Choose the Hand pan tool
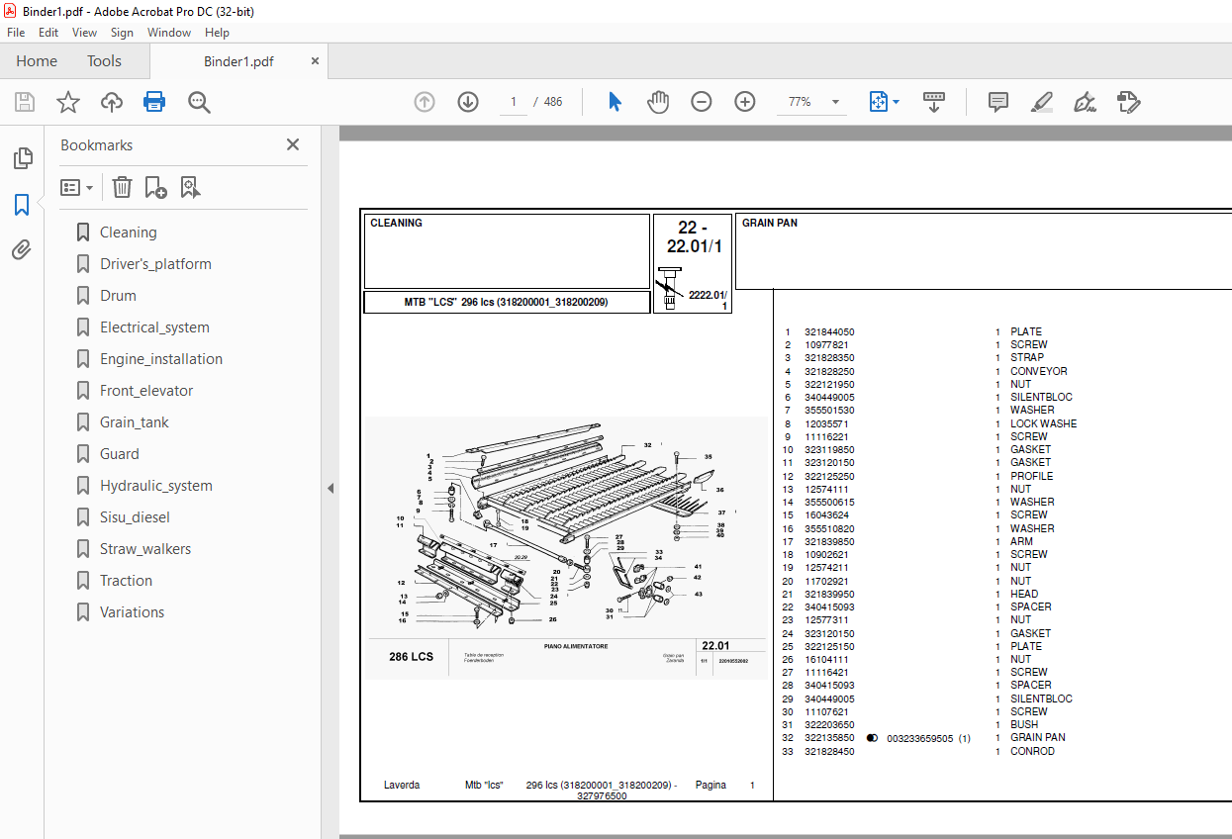The height and width of the screenshot is (839, 1232). (x=658, y=102)
